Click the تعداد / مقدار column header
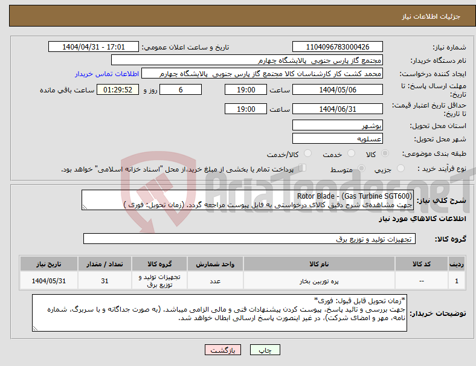 tap(105, 264)
